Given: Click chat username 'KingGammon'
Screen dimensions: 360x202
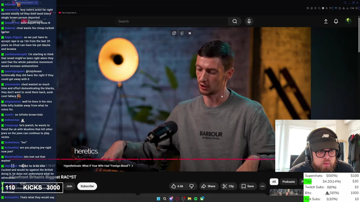Looking at the screenshot, I should (x=13, y=102).
